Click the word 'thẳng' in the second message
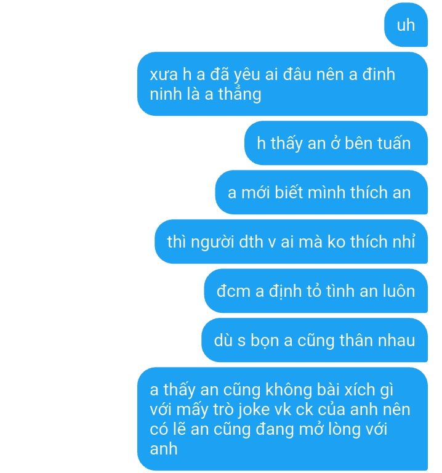 (x=239, y=94)
